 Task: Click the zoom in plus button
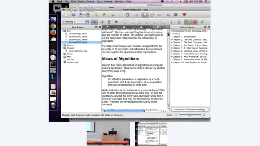pos(204,115)
